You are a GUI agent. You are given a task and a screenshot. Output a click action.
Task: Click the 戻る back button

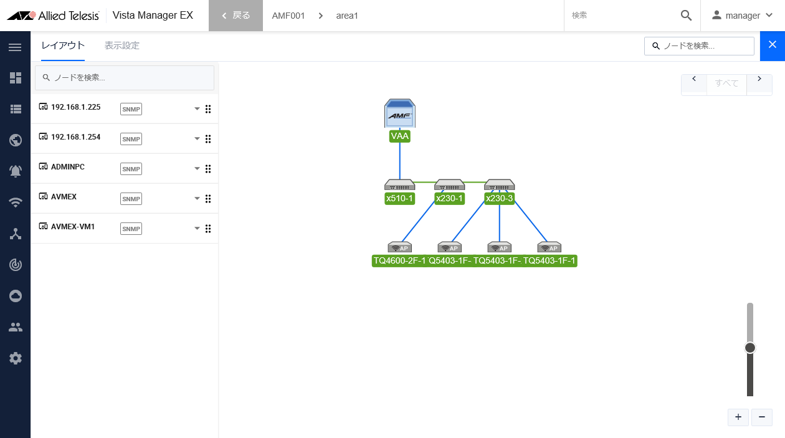[235, 16]
